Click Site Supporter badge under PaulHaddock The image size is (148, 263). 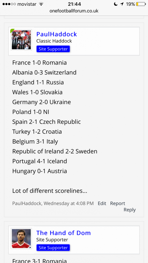53,49
